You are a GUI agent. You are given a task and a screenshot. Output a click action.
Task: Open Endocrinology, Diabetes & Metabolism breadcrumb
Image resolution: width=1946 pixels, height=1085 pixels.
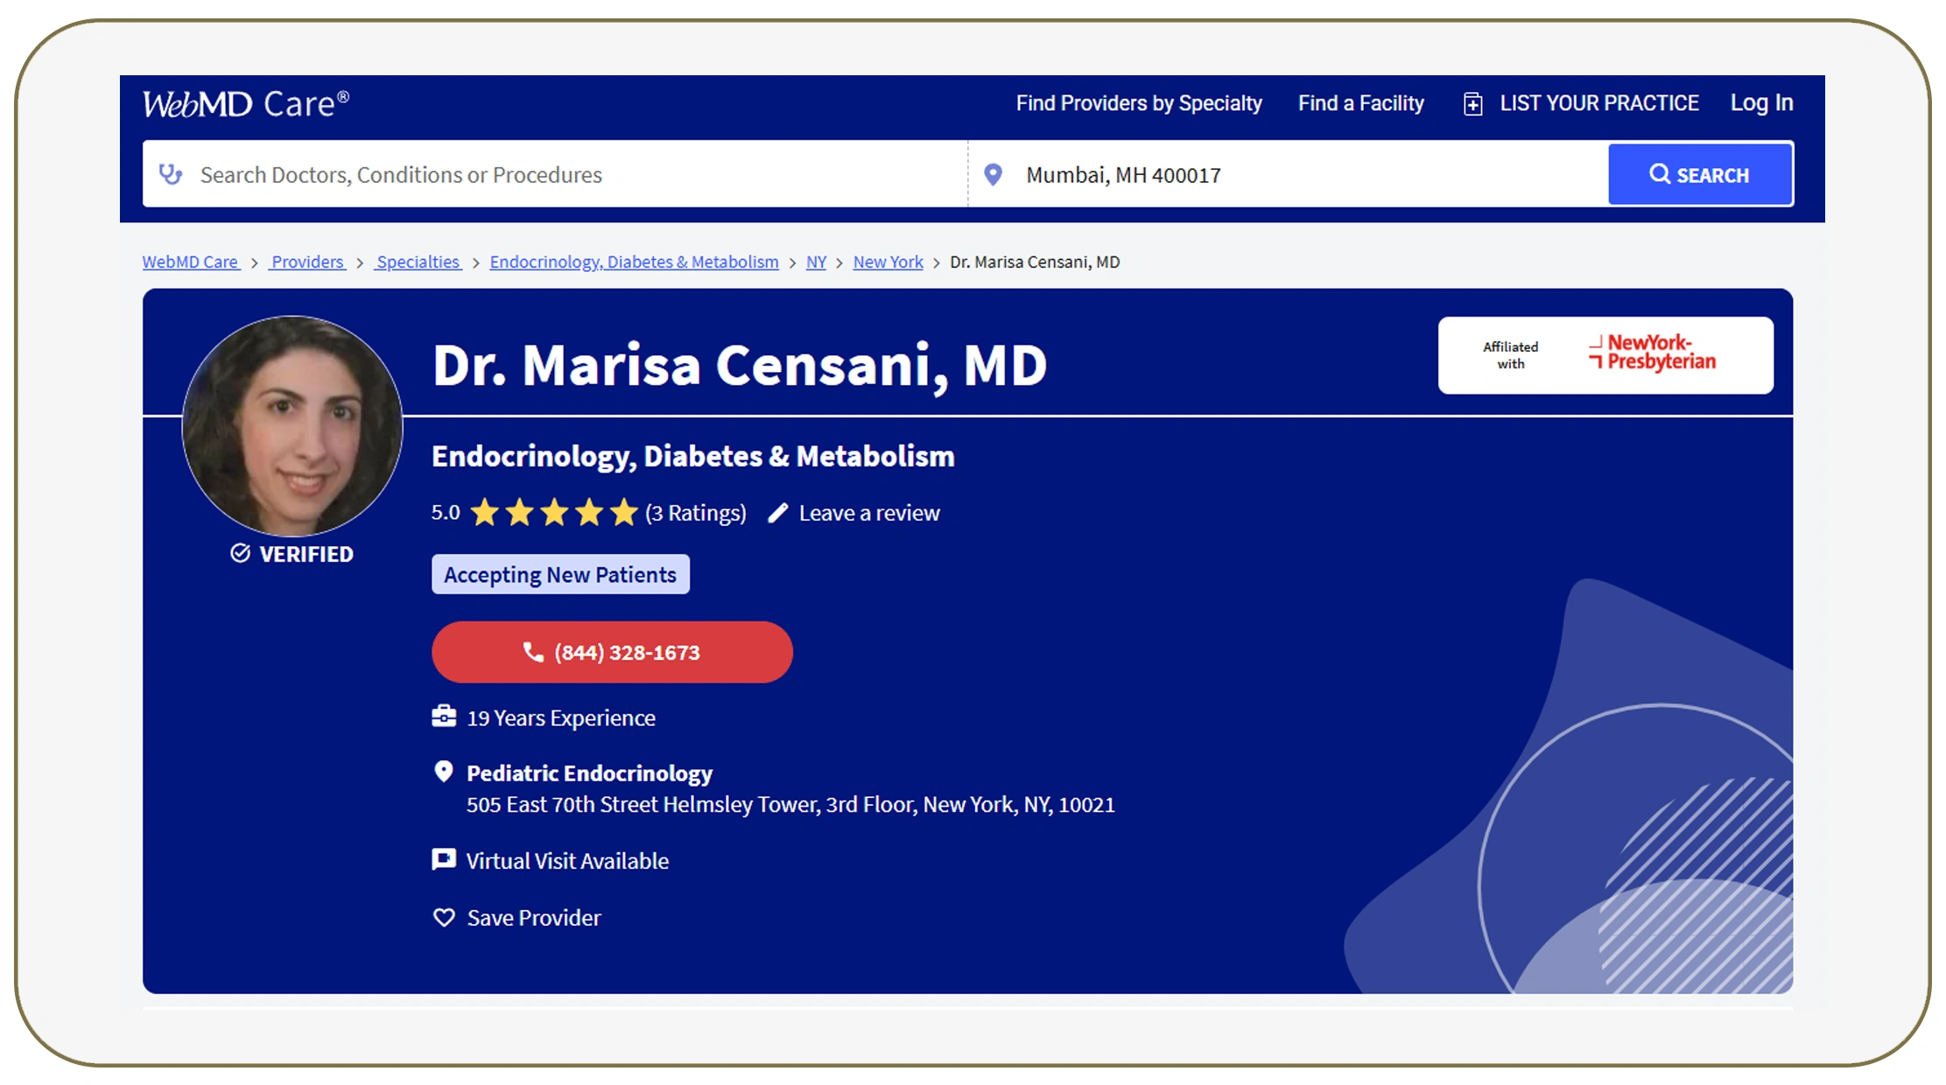(x=634, y=262)
